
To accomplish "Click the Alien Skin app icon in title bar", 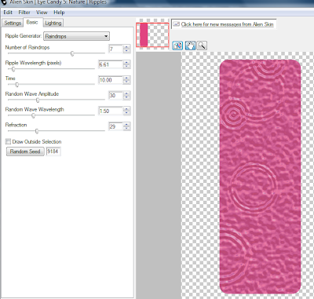I will [3, 2].
